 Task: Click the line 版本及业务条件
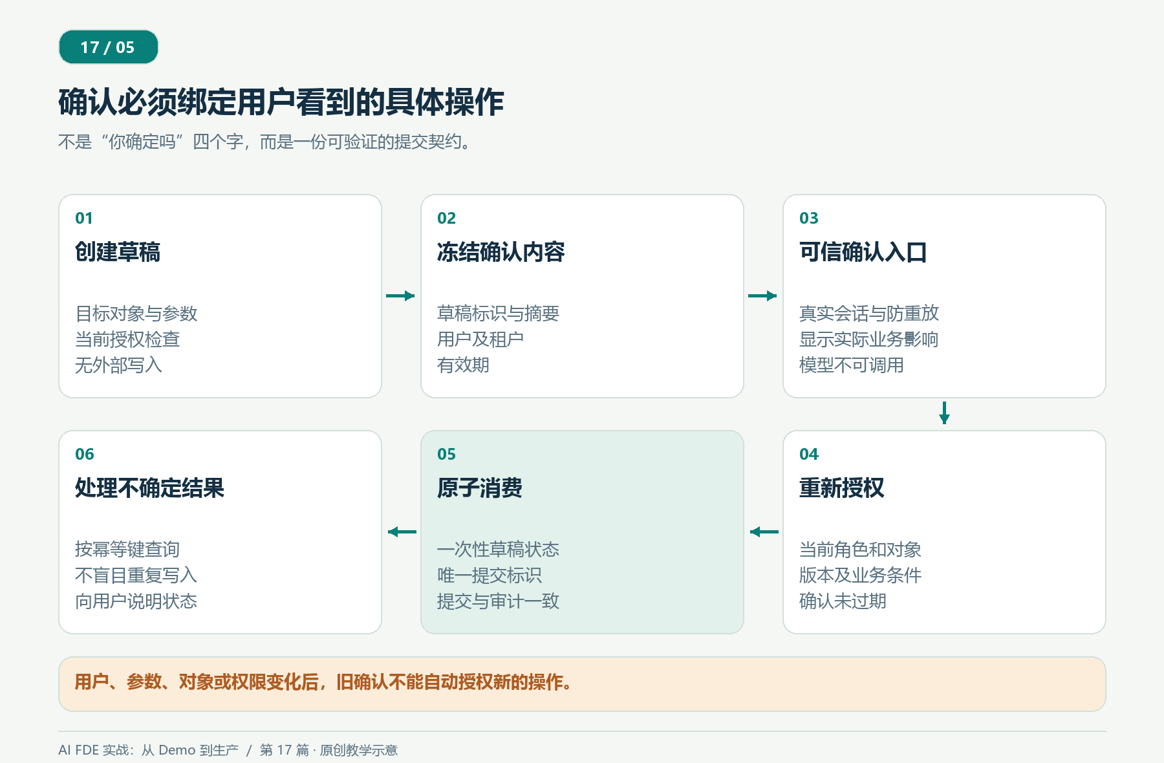click(x=860, y=575)
